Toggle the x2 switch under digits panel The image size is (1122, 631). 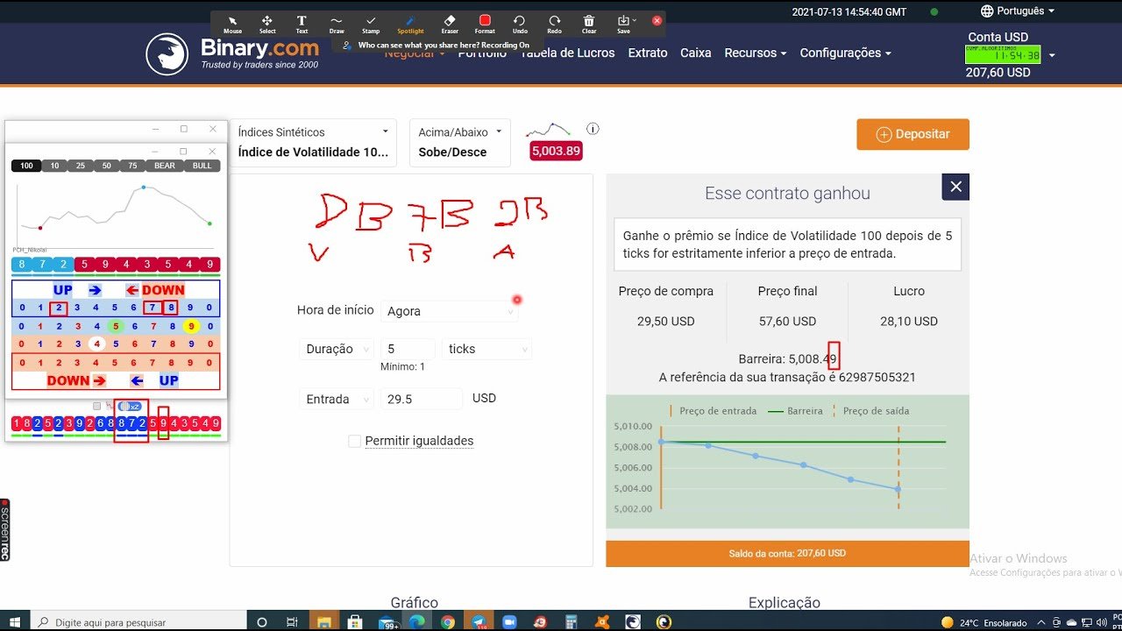point(129,407)
